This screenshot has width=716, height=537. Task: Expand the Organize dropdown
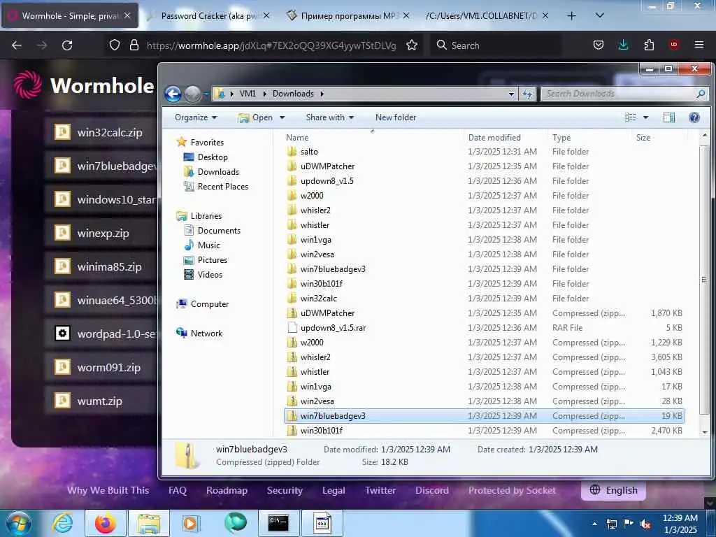click(196, 117)
